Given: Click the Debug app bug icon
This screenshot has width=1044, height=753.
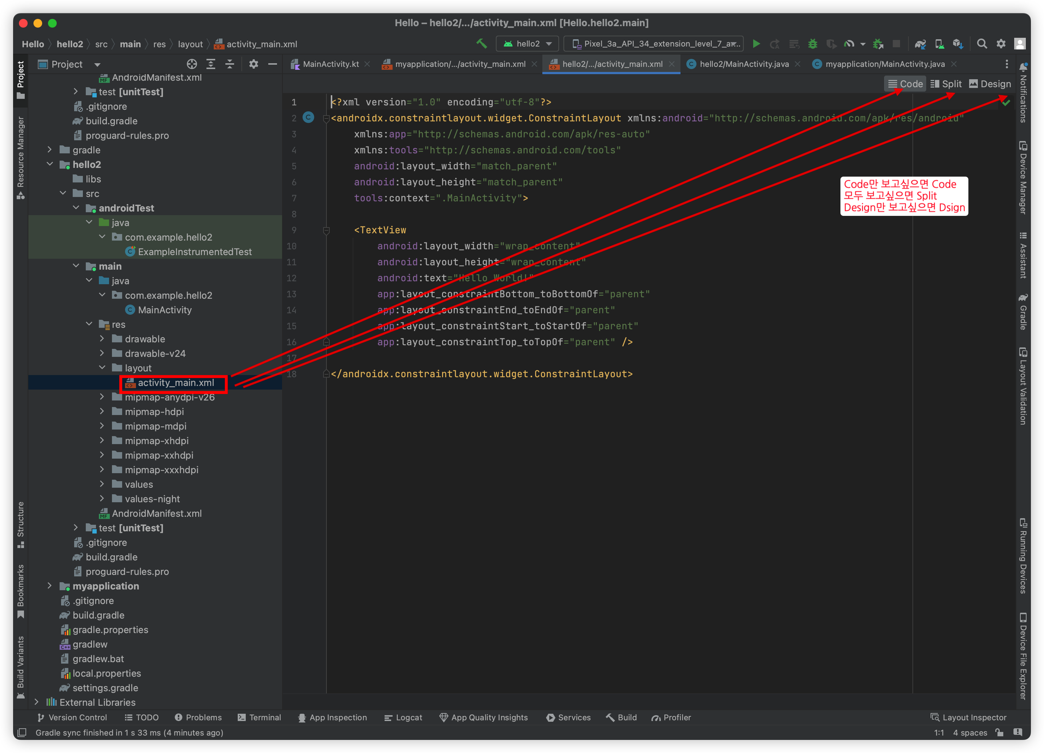Looking at the screenshot, I should [812, 44].
